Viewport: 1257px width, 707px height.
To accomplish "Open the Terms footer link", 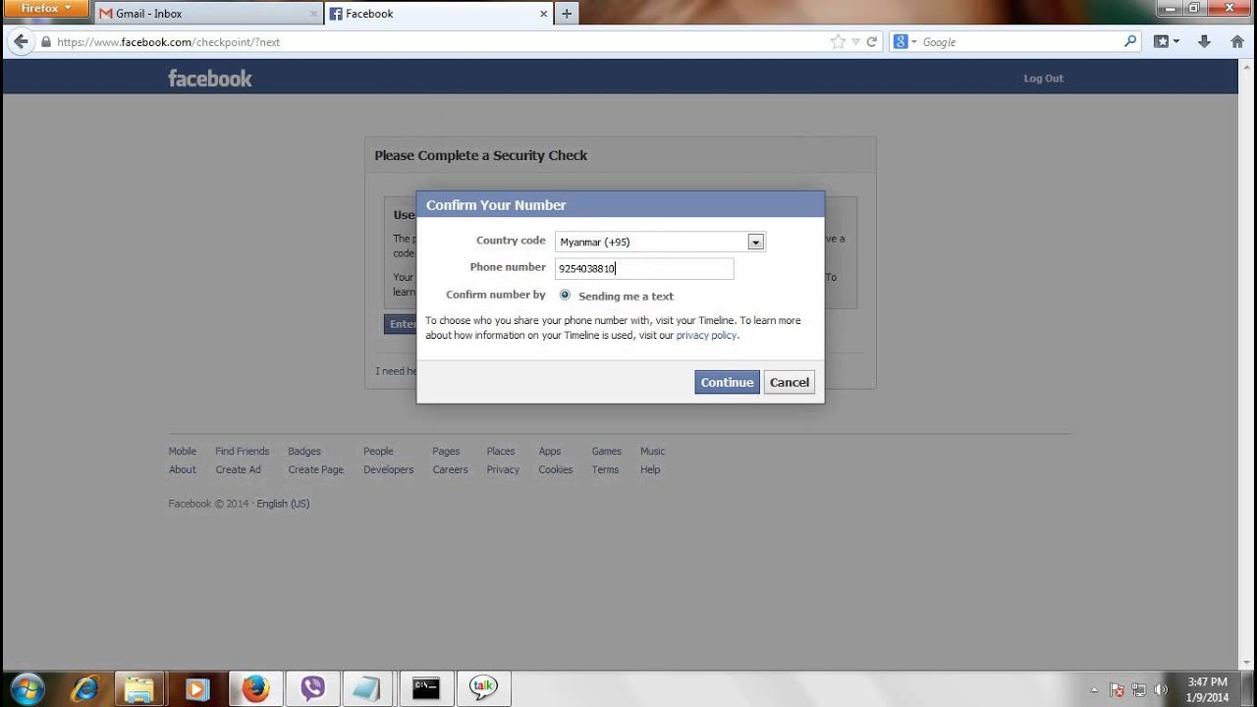I will point(606,470).
